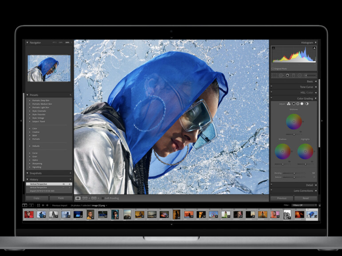Toggle the Detail panel on/off switch
The height and width of the screenshot is (256, 342).
pos(271,184)
